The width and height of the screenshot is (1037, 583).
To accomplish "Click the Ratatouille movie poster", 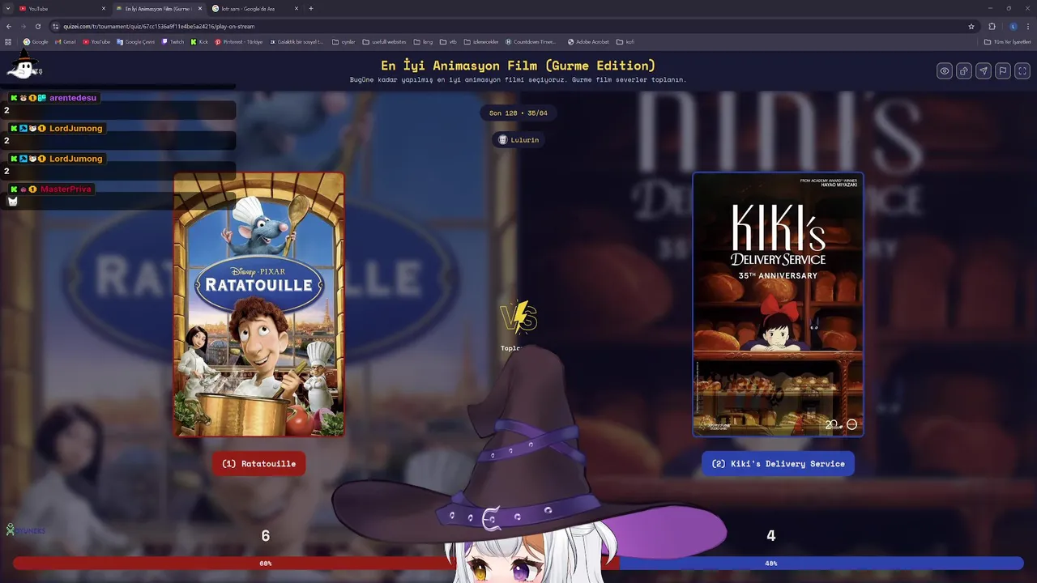I will [x=259, y=304].
